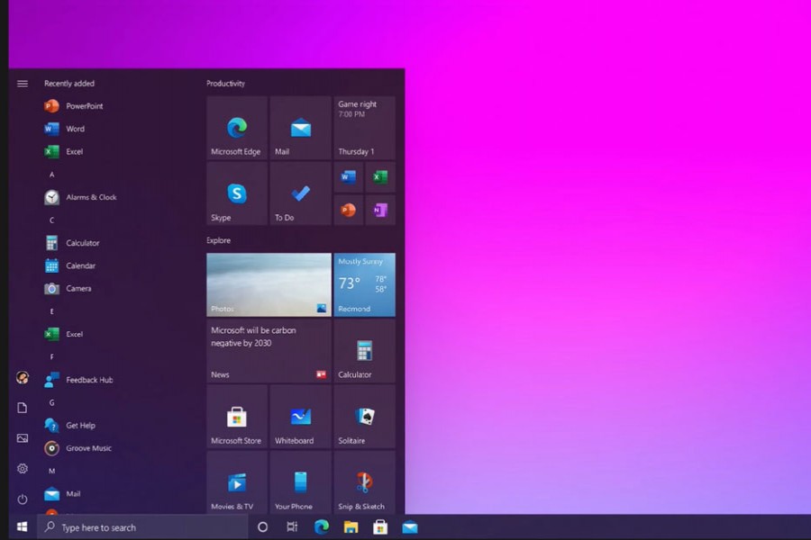Click the Windows Start button
This screenshot has height=540, width=811.
click(x=23, y=526)
